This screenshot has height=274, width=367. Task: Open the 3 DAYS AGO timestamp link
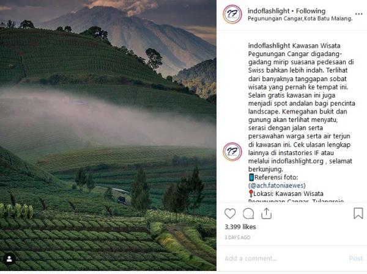[237, 237]
